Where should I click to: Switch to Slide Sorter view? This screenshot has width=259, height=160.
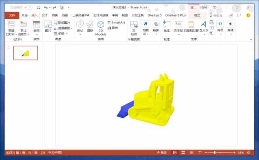[x=183, y=152]
